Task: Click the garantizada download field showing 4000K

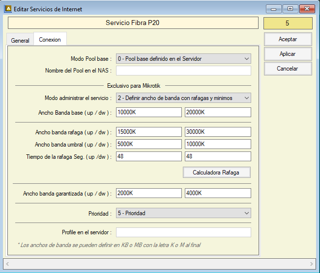Action: pos(218,193)
